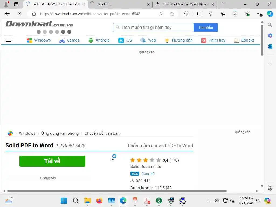Click the Windows breadcrumb link
The width and height of the screenshot is (276, 207).
coord(27,133)
